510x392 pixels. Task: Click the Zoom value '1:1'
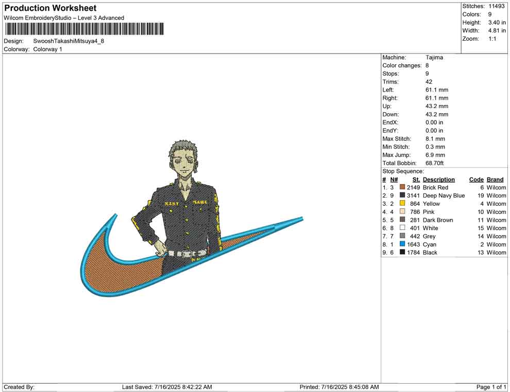(492, 39)
